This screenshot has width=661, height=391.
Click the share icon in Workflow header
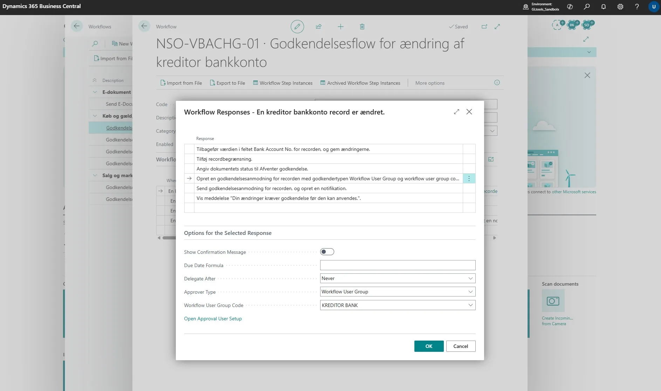coord(319,27)
